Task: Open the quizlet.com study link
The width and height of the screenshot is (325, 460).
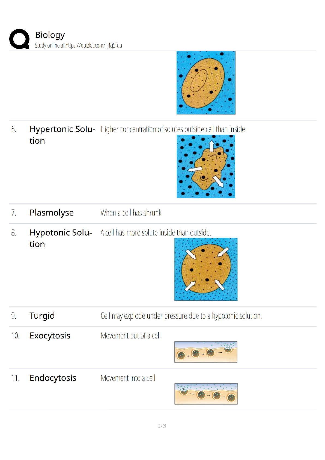Action: (94, 45)
